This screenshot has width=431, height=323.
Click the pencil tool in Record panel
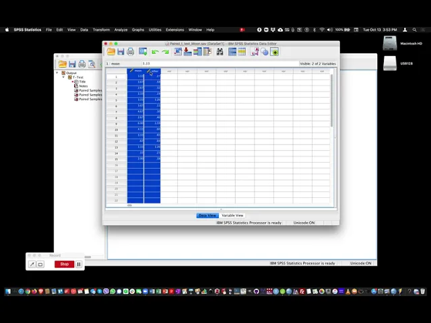point(32,264)
